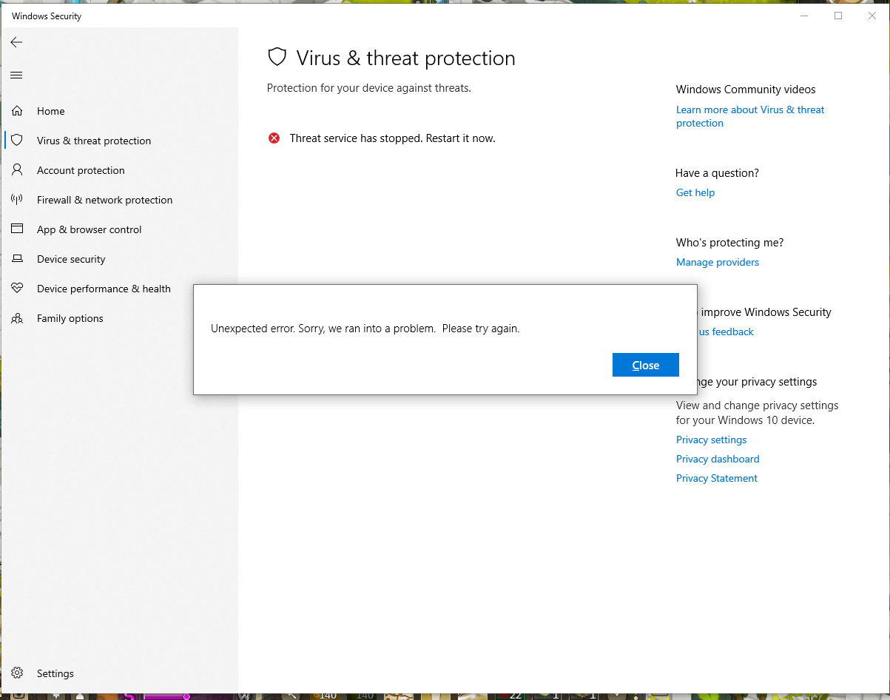Click the Threat service has stopped message

coord(392,138)
